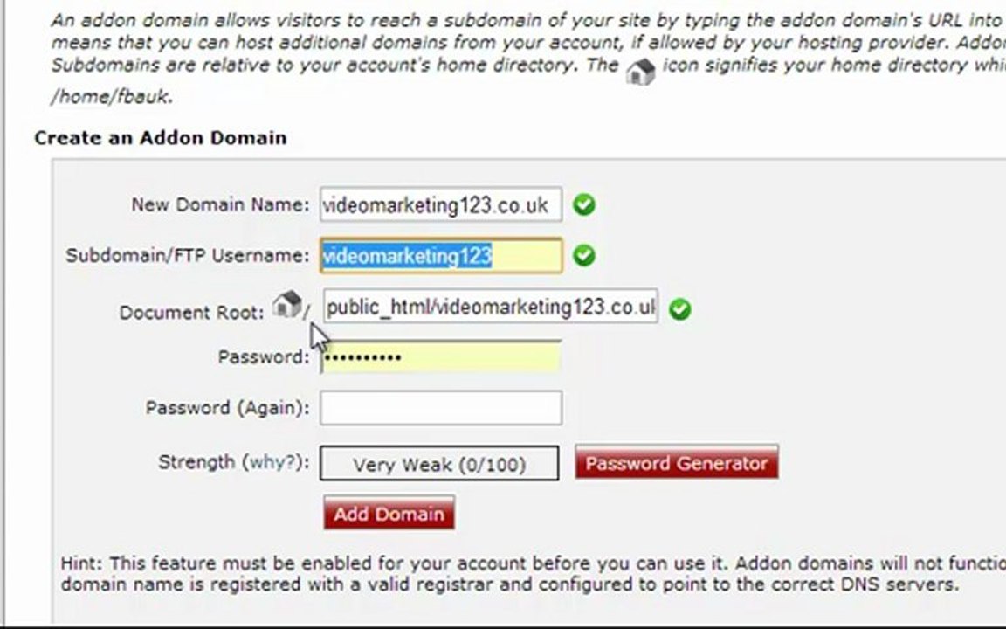
Task: Click the New Domain Name label
Action: point(221,204)
